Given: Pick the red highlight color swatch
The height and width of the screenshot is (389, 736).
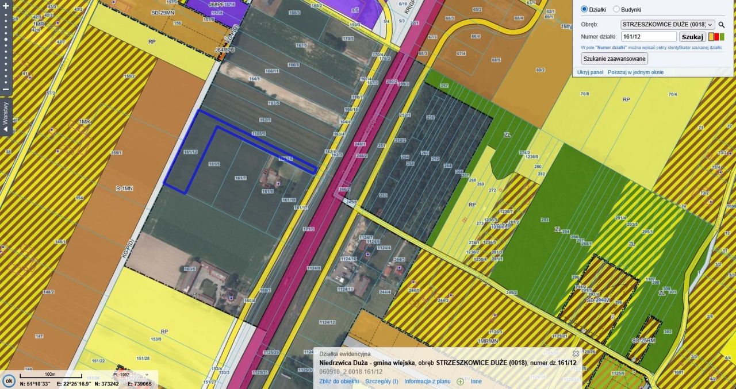Looking at the screenshot, I should tap(716, 37).
